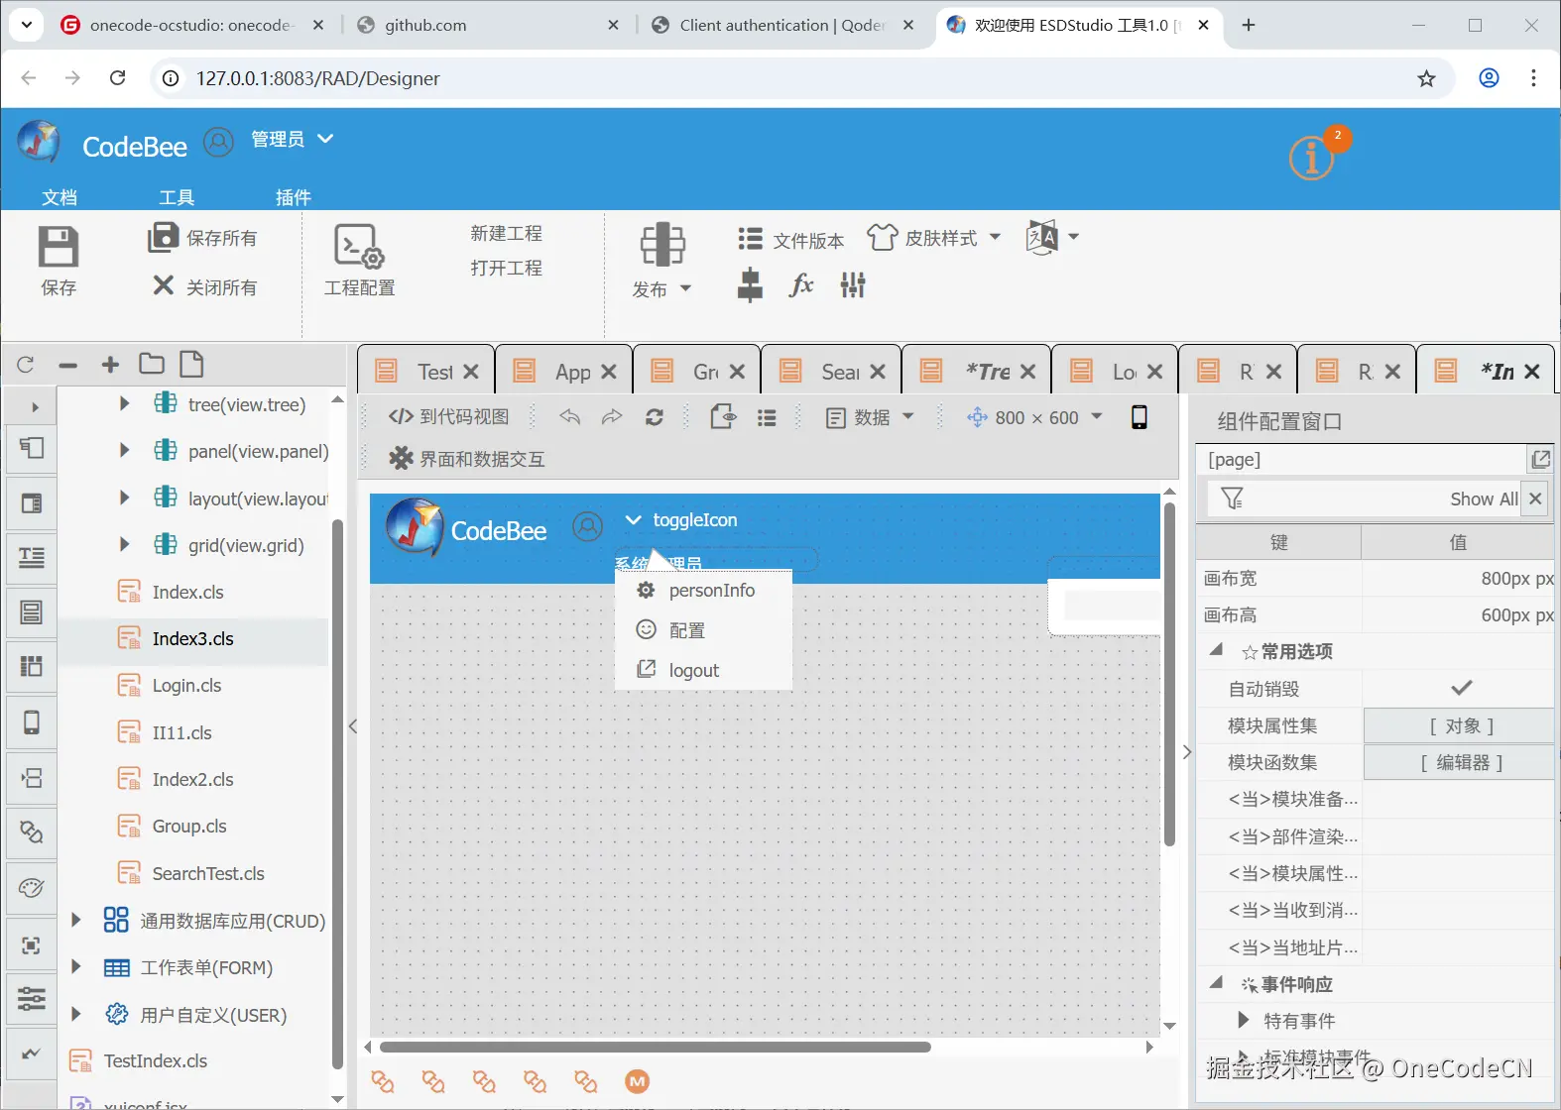Click the undo arrow in designer toolbar
The width and height of the screenshot is (1561, 1110).
tap(569, 417)
